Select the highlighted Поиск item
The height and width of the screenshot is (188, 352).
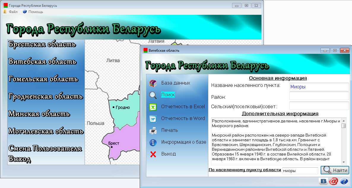click(168, 95)
